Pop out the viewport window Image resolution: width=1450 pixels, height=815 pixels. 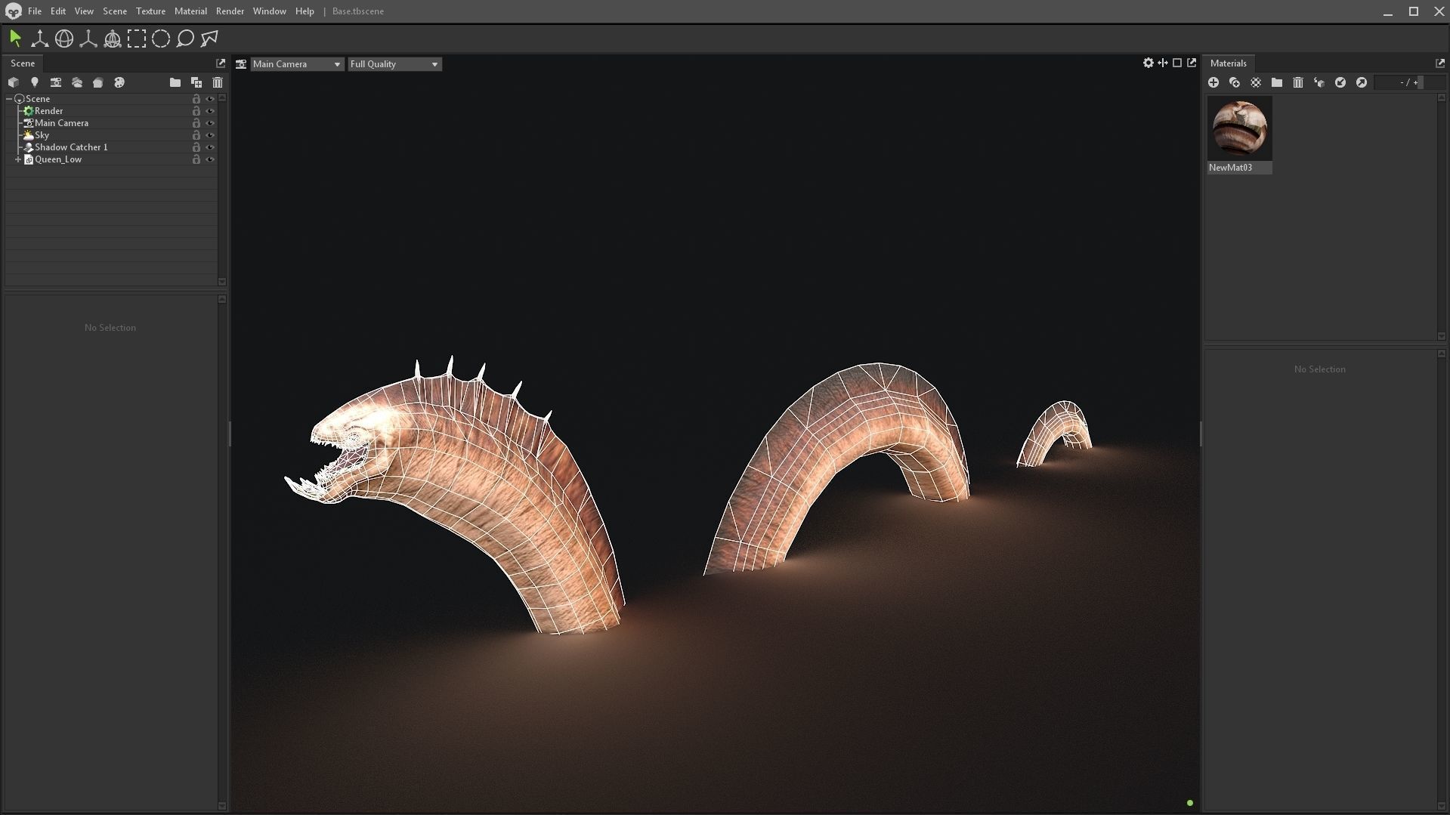[1192, 63]
